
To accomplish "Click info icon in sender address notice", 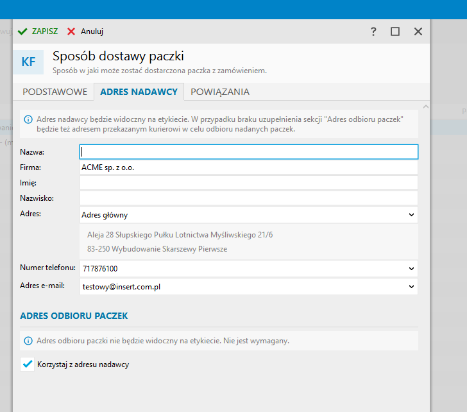I will pos(28,119).
